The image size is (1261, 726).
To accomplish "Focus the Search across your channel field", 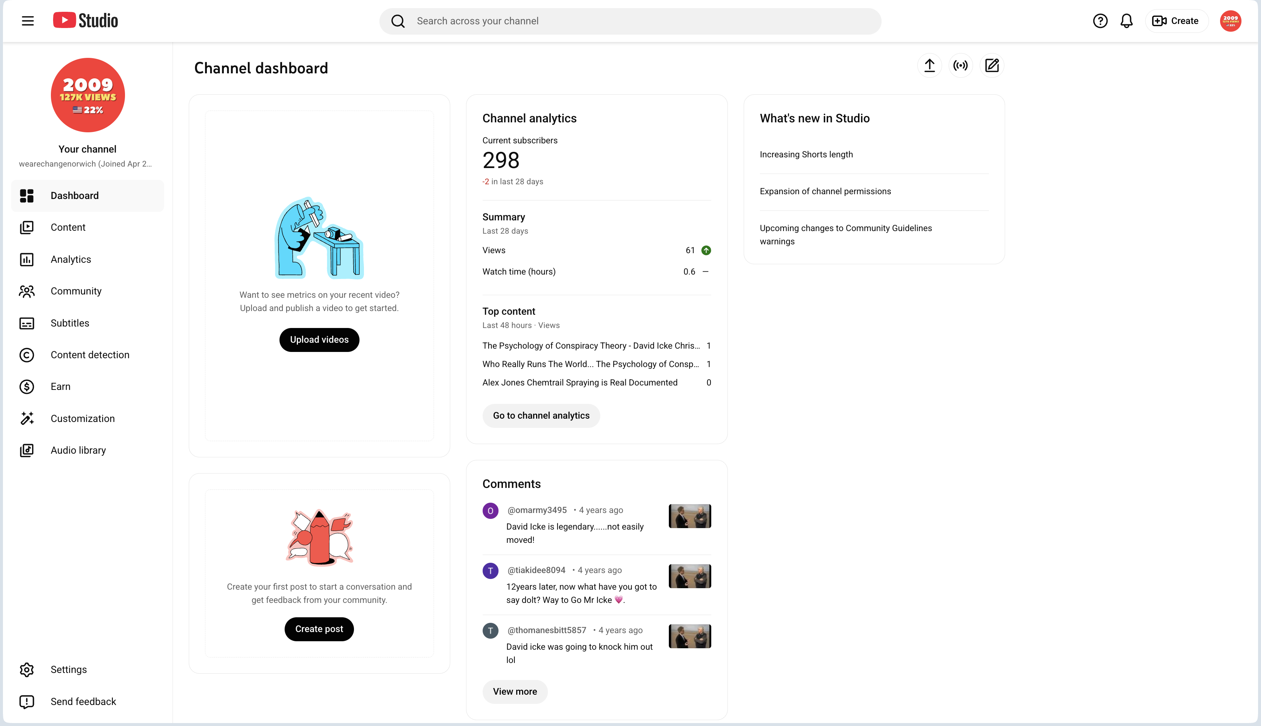I will pyautogui.click(x=630, y=21).
